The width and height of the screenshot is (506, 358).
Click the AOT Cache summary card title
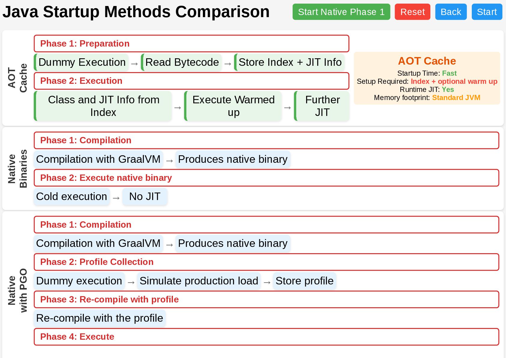[x=426, y=61]
